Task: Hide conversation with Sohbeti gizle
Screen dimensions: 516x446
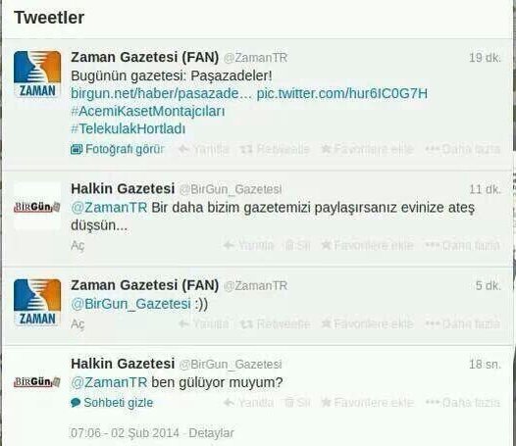Action: [112, 403]
